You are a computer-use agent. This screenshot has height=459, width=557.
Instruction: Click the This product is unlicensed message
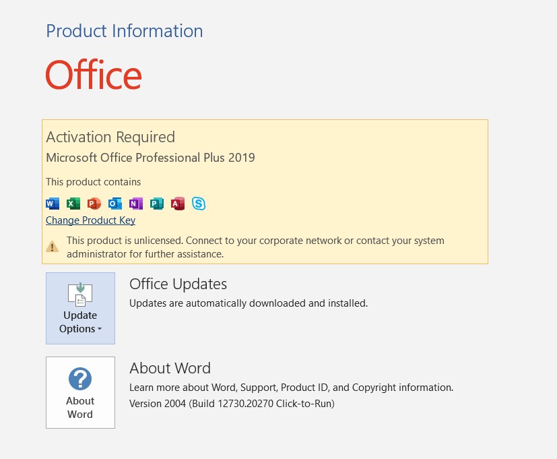[x=255, y=247]
